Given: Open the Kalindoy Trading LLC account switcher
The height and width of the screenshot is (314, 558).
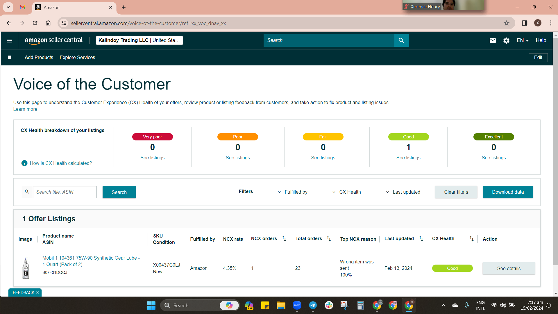Looking at the screenshot, I should 139,40.
